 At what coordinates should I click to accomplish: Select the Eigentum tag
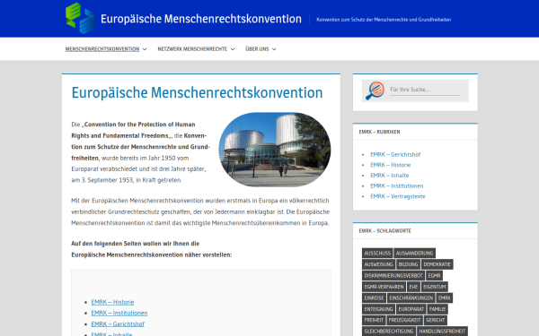(x=435, y=287)
